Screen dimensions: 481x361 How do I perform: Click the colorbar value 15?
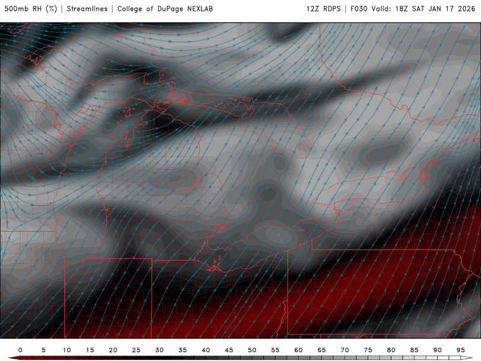pyautogui.click(x=90, y=350)
